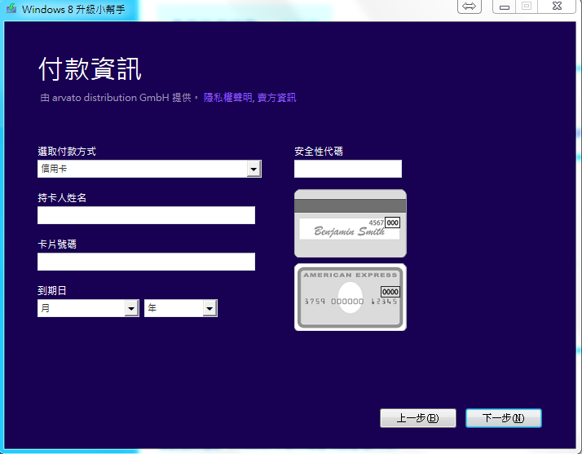The width and height of the screenshot is (582, 454).
Task: Click the 上一步(B) back button
Action: click(x=418, y=418)
